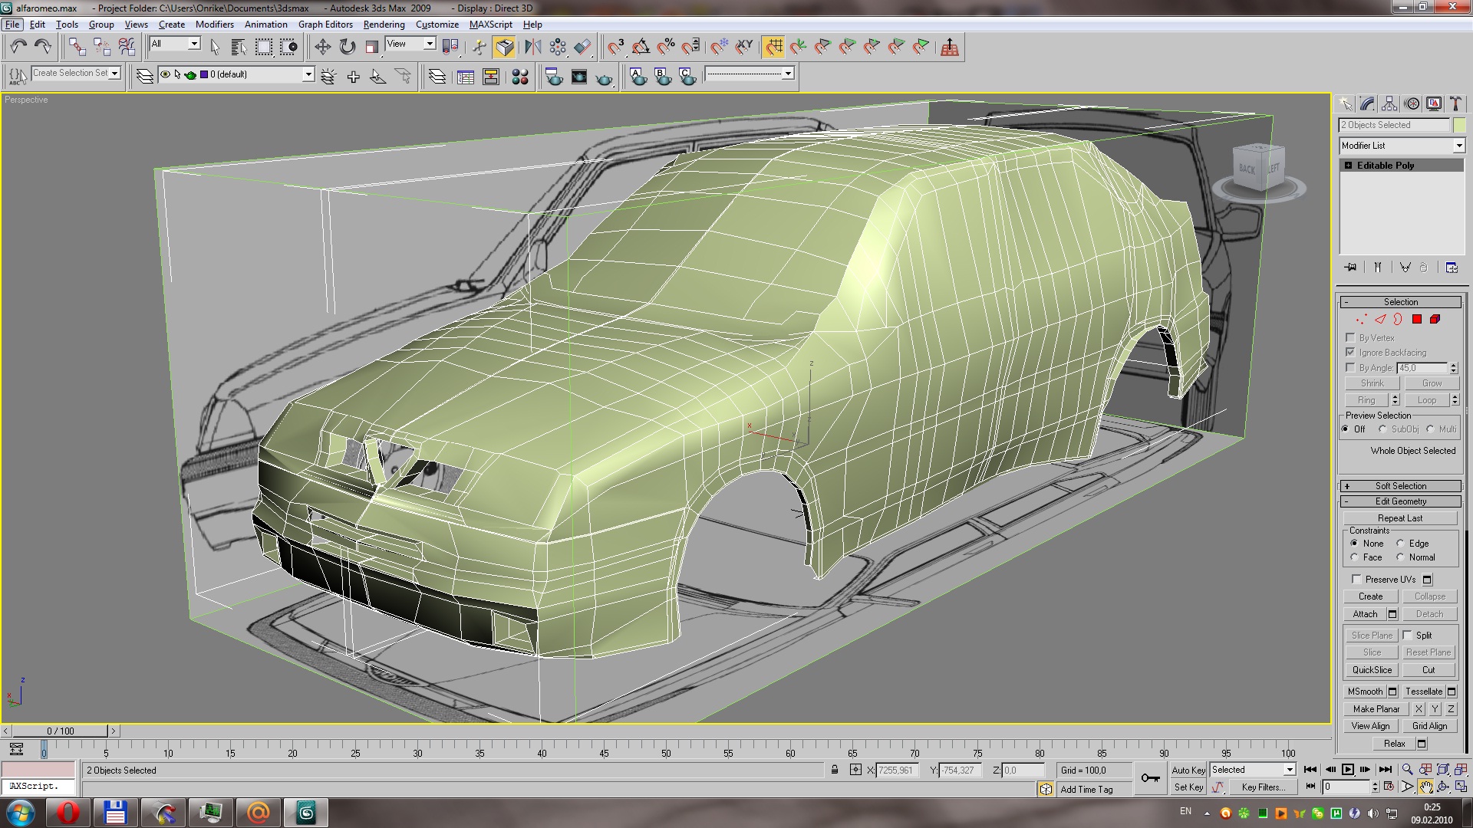Click the object color swatch
1473x828 pixels.
[1459, 125]
